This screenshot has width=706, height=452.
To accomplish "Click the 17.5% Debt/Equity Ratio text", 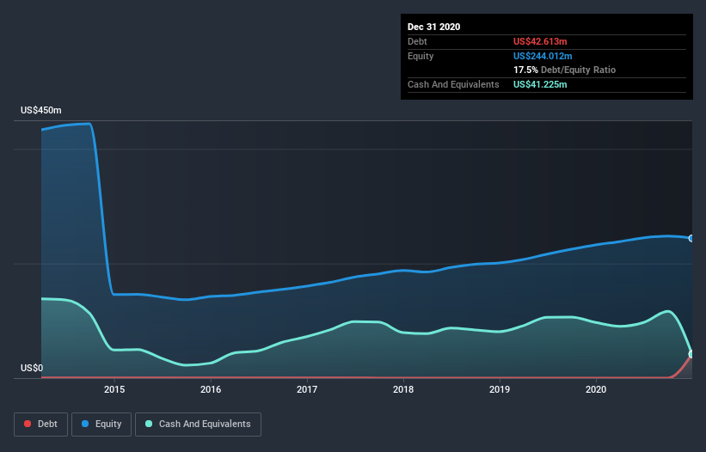I will pyautogui.click(x=565, y=70).
